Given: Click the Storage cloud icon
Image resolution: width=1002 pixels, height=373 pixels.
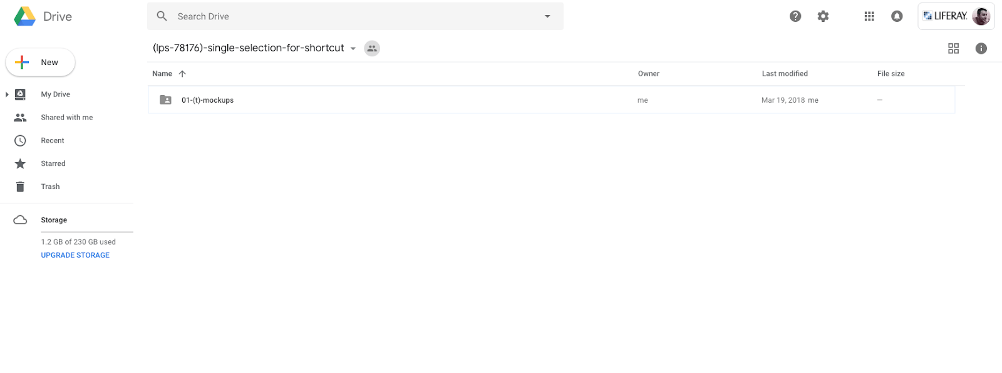Looking at the screenshot, I should click(20, 220).
